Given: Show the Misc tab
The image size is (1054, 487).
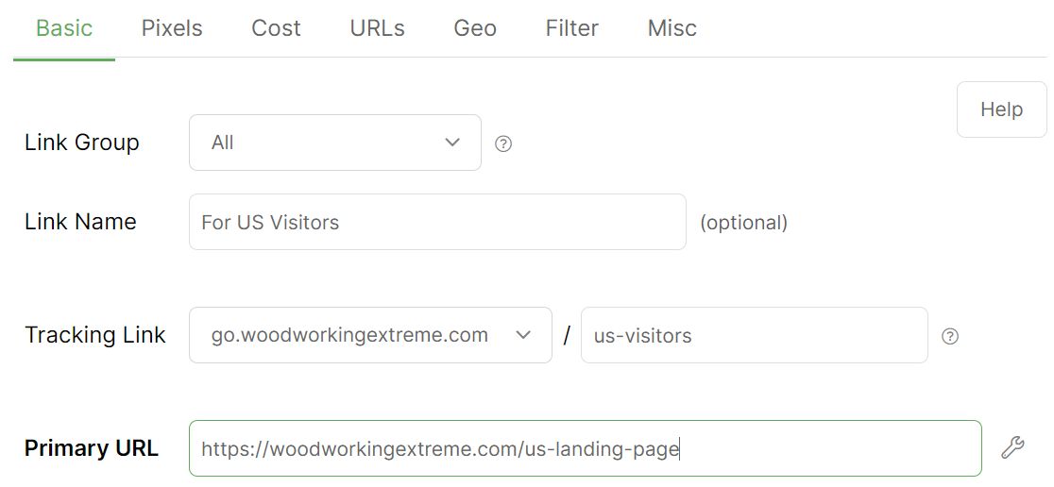Looking at the screenshot, I should pos(672,28).
